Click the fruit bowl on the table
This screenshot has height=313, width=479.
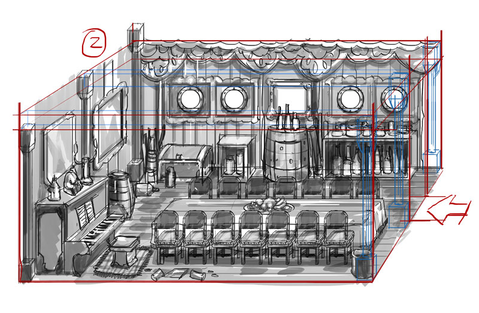tap(268, 204)
